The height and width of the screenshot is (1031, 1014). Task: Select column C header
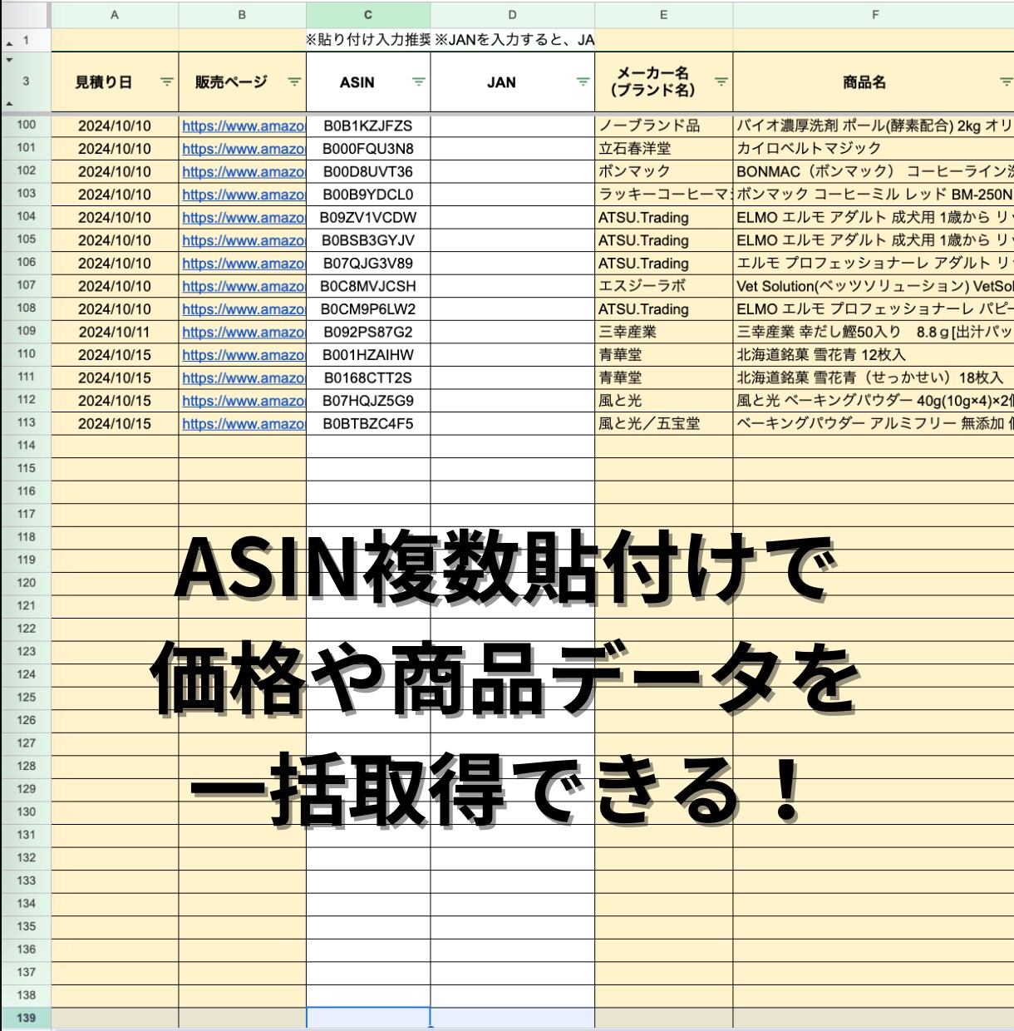coord(368,15)
